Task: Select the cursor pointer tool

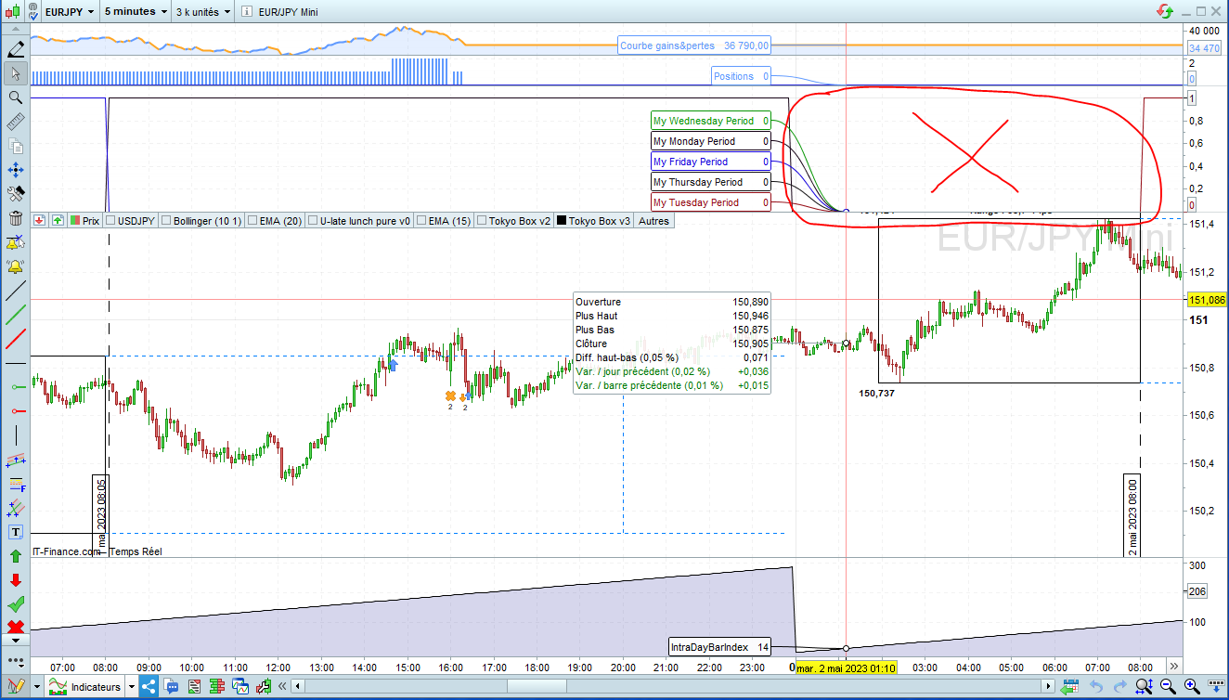Action: coord(15,73)
